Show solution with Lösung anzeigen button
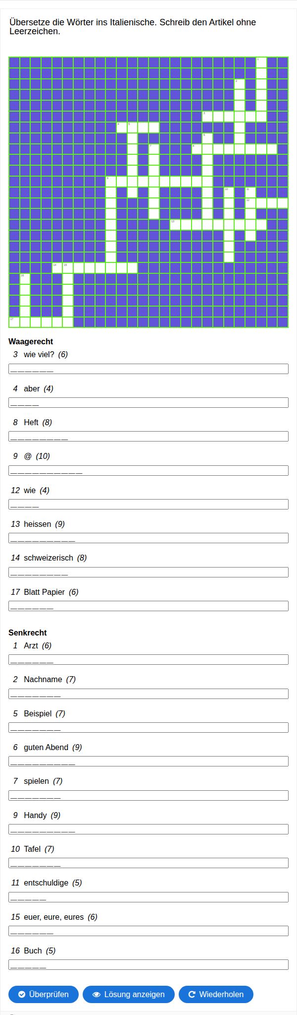Image resolution: width=297 pixels, height=1015 pixels. pos(129,994)
